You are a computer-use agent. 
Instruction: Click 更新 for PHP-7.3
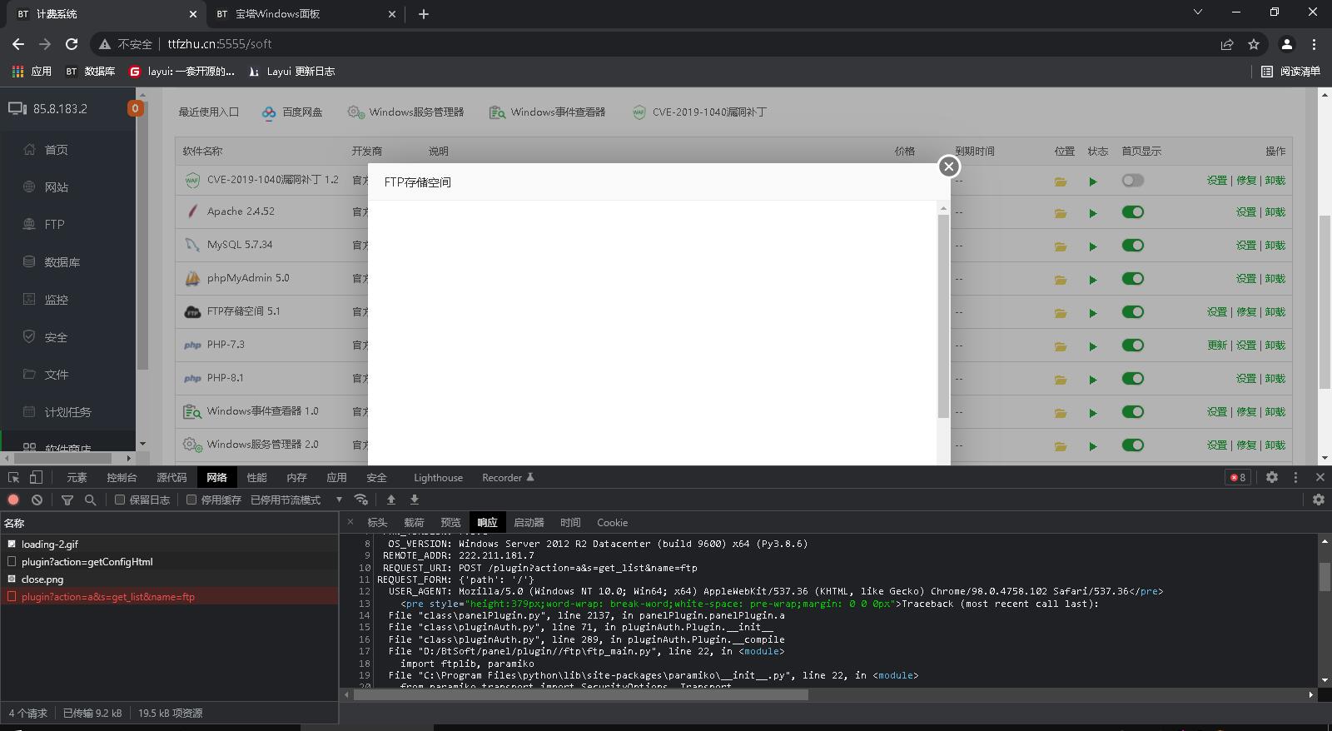tap(1217, 346)
